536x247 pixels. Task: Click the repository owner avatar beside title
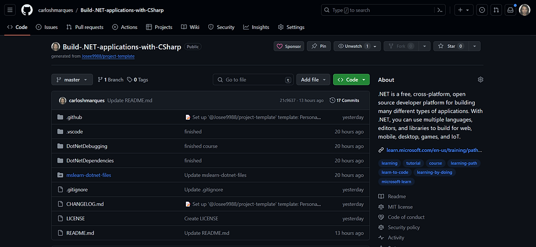pyautogui.click(x=56, y=46)
